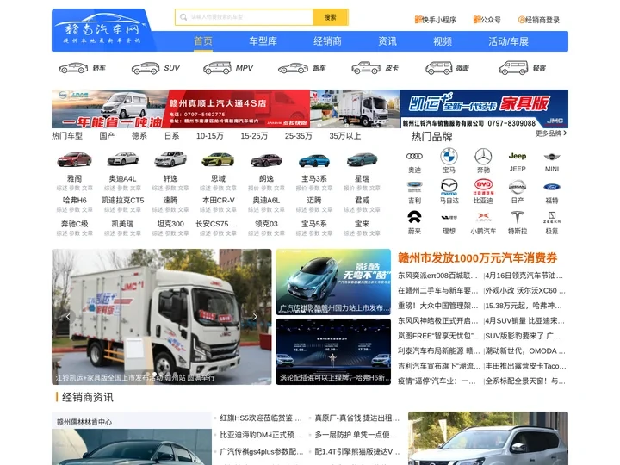The height and width of the screenshot is (465, 620).
Task: Expand 更多品牌 more brands link
Action: (x=551, y=133)
